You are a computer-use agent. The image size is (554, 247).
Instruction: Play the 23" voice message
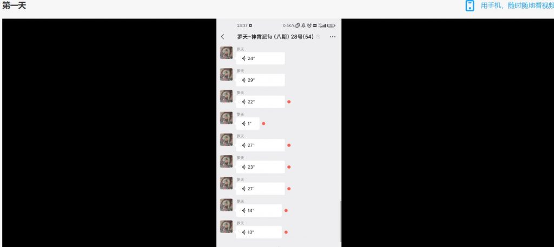tap(260, 167)
